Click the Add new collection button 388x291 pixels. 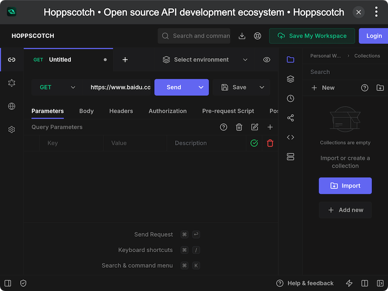pyautogui.click(x=345, y=210)
